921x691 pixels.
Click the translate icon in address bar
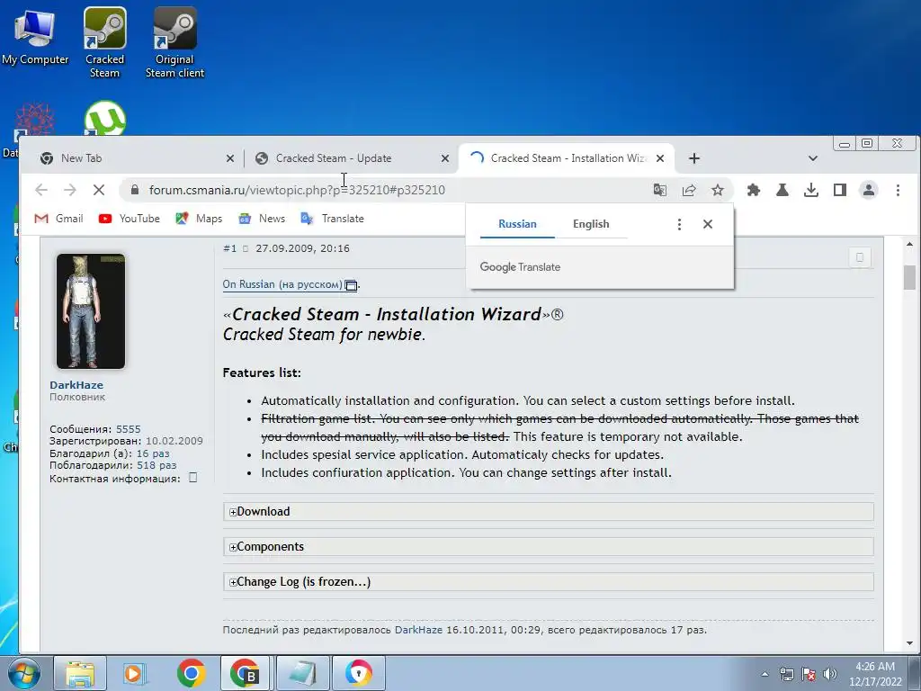659,190
